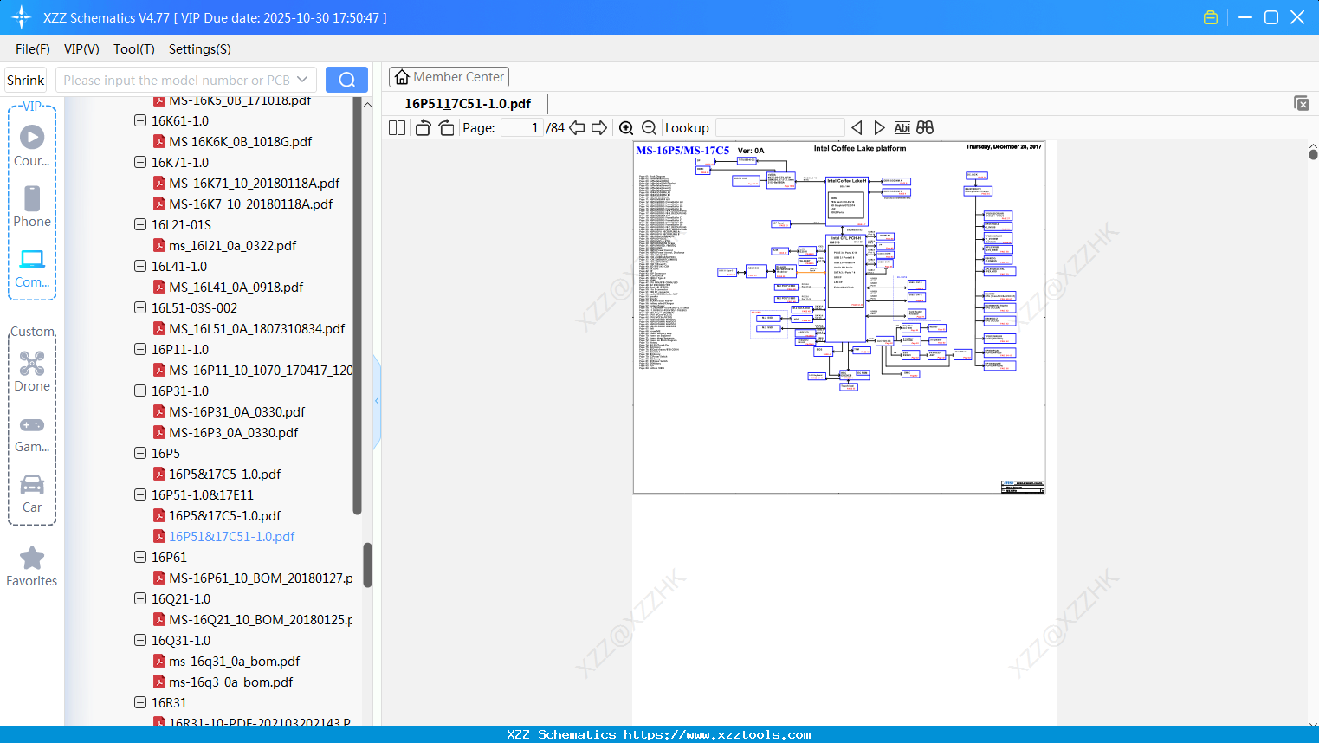This screenshot has width=1319, height=743.
Task: Click the binoculars search icon
Action: pyautogui.click(x=925, y=128)
